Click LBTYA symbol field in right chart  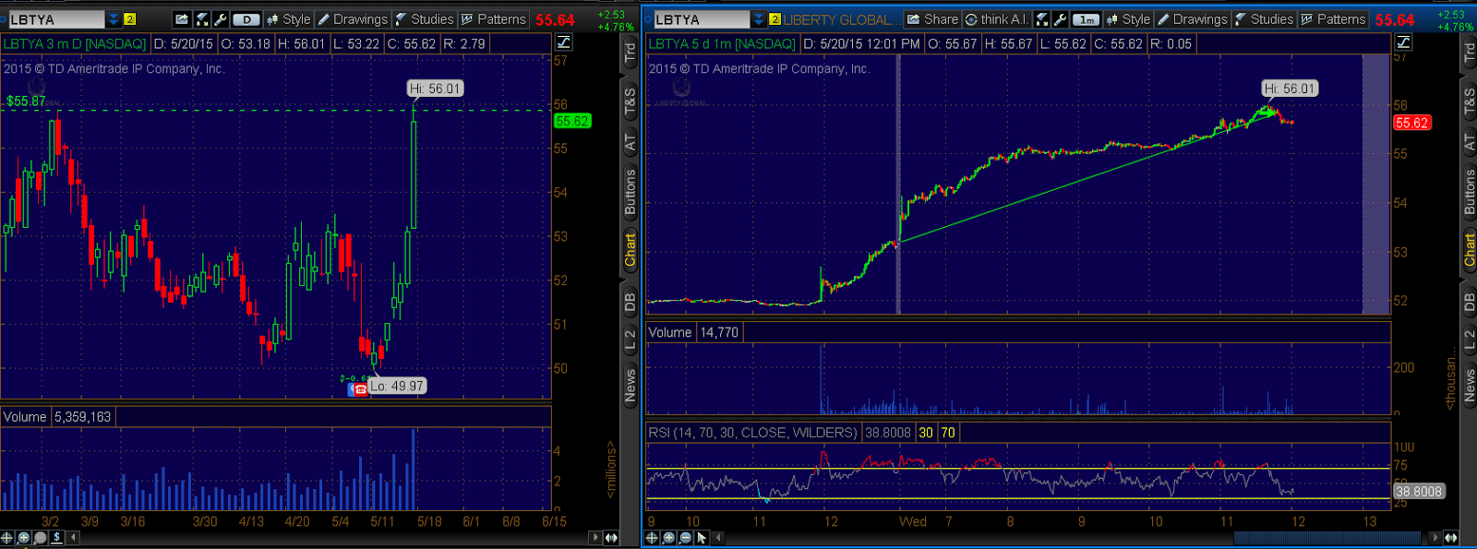(x=701, y=19)
